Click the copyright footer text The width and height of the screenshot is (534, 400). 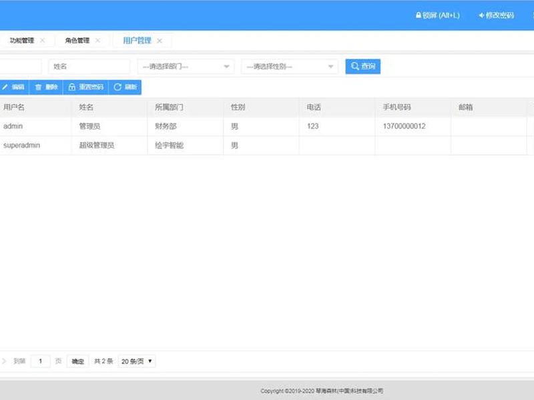click(322, 391)
